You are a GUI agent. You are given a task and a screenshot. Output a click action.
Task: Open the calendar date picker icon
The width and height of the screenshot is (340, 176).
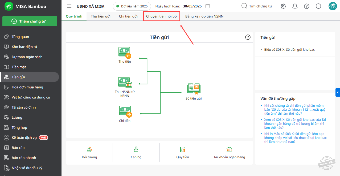tap(208, 6)
